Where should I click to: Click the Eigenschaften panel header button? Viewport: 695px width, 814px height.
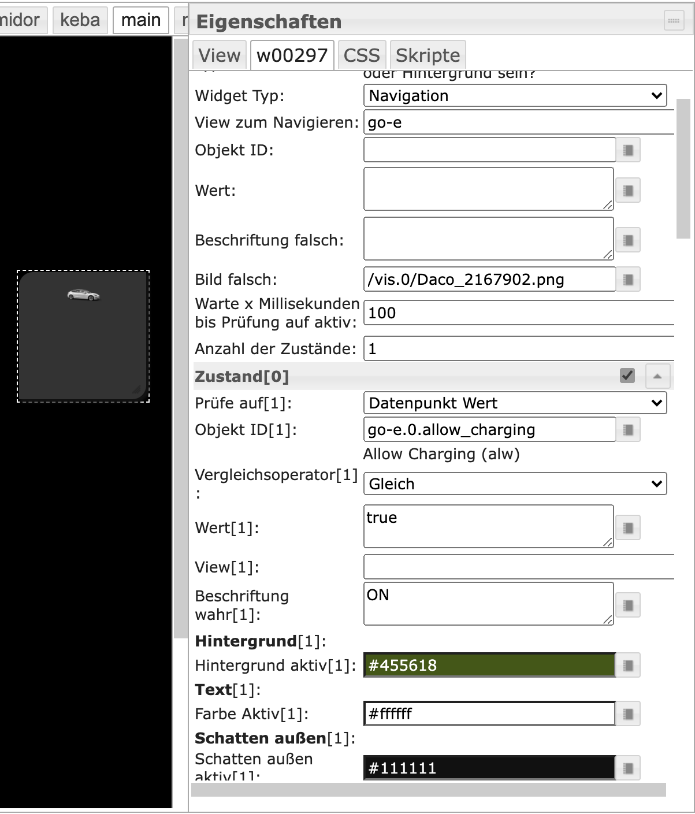point(674,21)
